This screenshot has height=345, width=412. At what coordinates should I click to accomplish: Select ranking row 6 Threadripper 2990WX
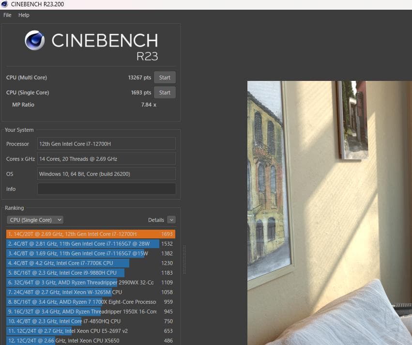click(x=91, y=282)
